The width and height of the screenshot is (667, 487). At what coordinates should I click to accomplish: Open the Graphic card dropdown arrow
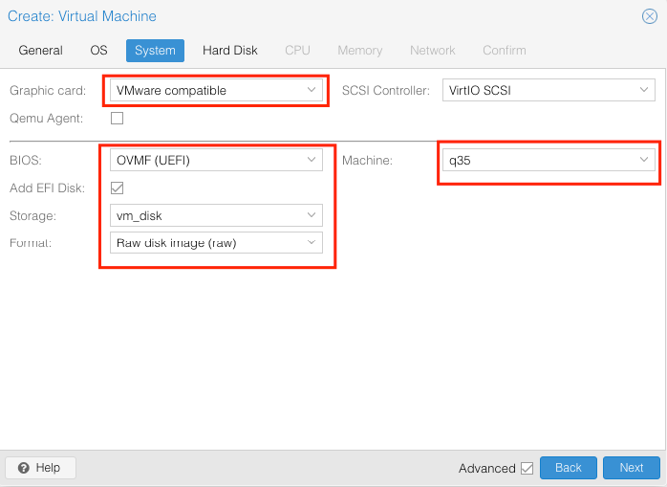tap(312, 90)
